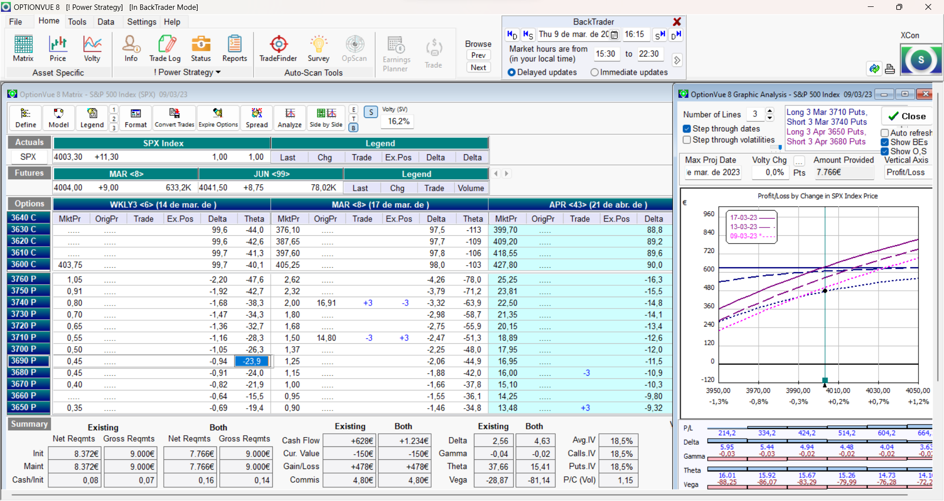Viewport: 944px width, 501px height.
Task: Click the Volty Chg percentage field
Action: (x=769, y=172)
